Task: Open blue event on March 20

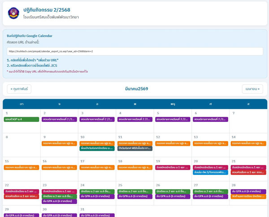Action: click(x=210, y=172)
